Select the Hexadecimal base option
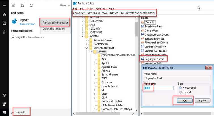The width and height of the screenshot is (214, 116). pos(181,88)
